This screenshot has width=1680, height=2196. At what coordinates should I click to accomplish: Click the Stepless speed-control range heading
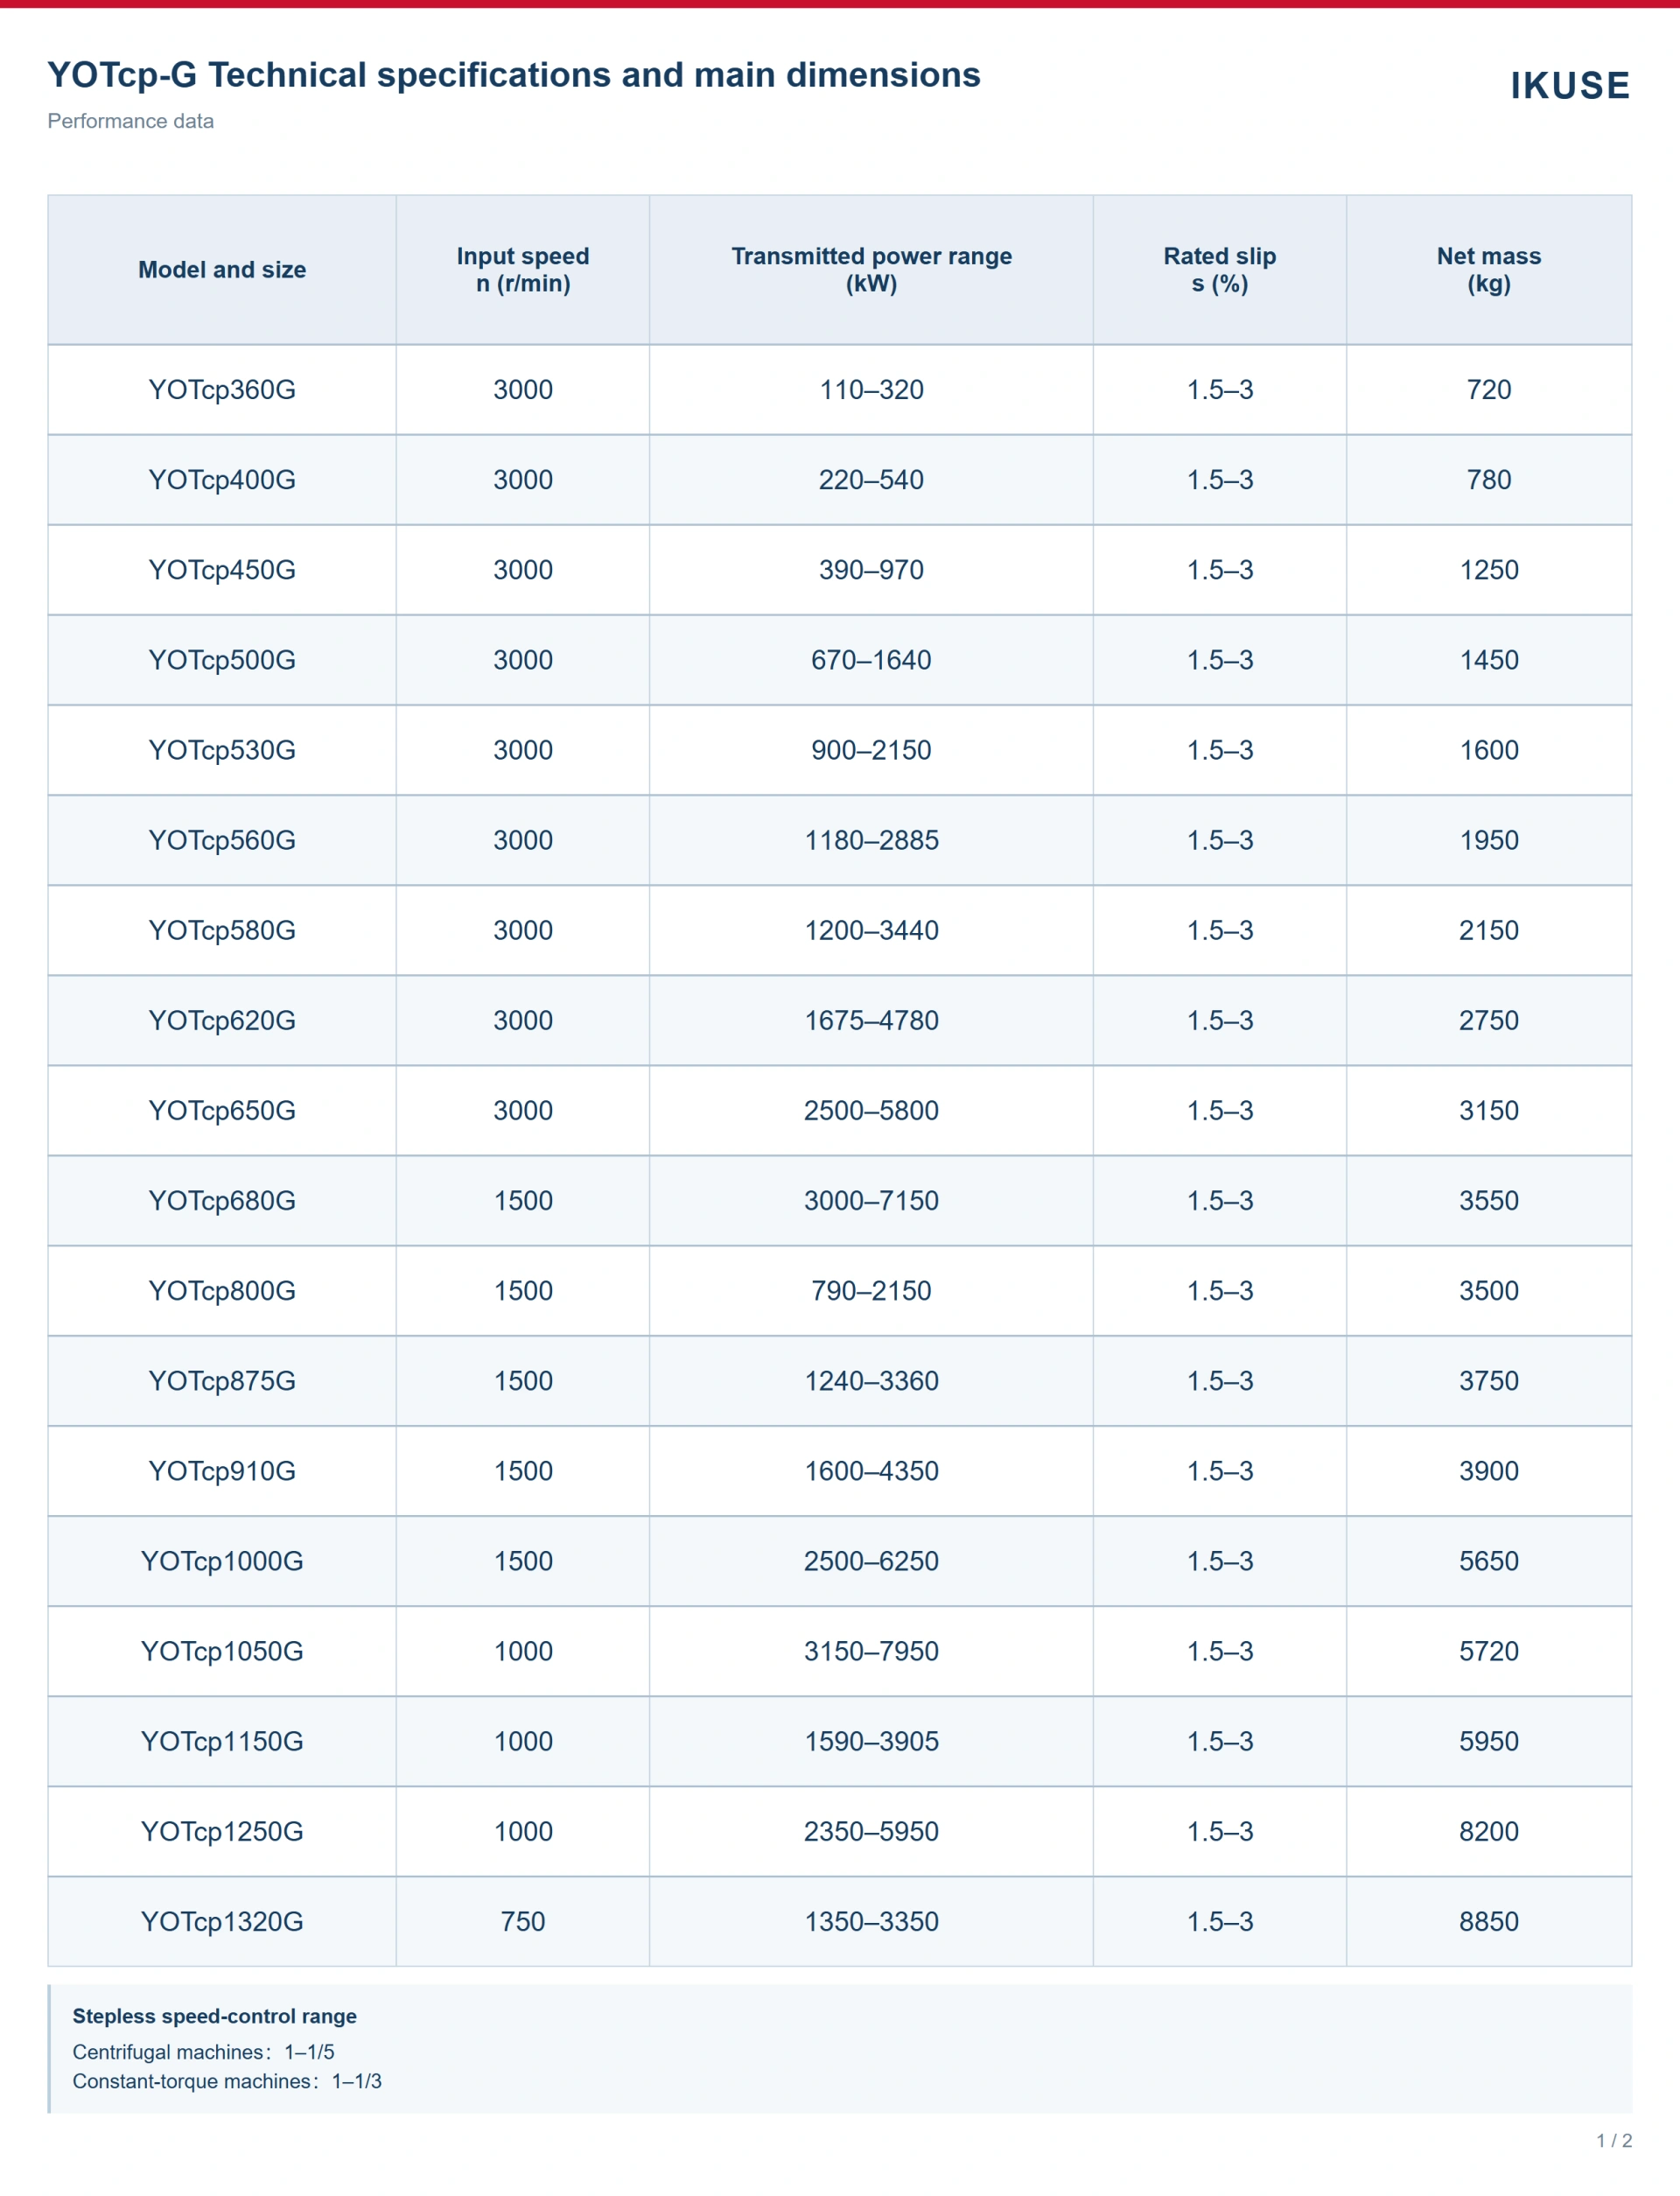pyautogui.click(x=214, y=2016)
